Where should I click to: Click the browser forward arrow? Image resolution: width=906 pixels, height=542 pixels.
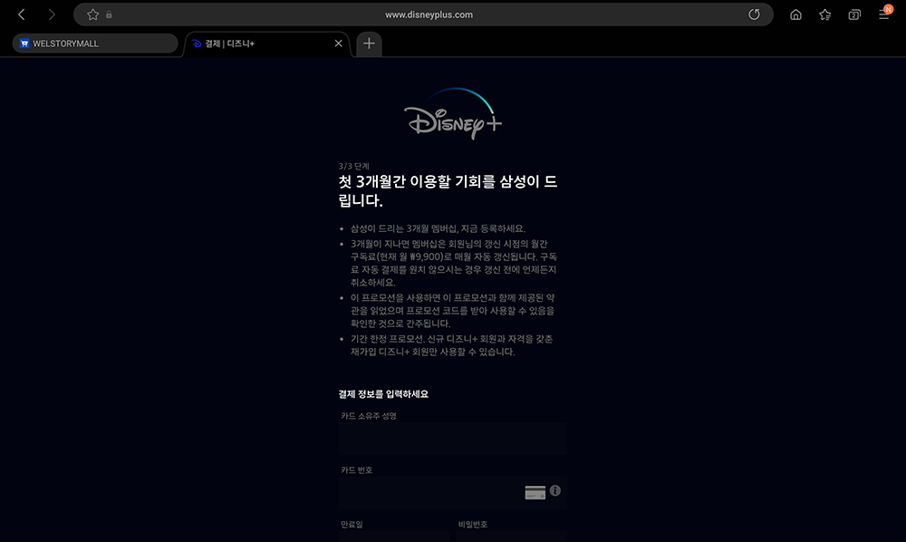coord(52,15)
